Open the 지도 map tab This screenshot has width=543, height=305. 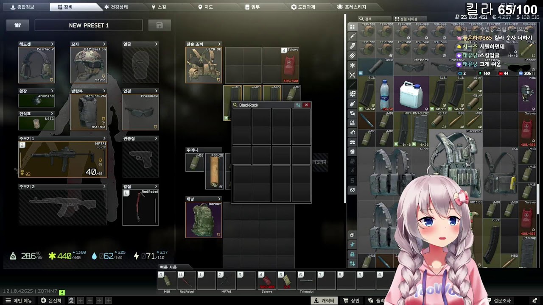point(206,7)
